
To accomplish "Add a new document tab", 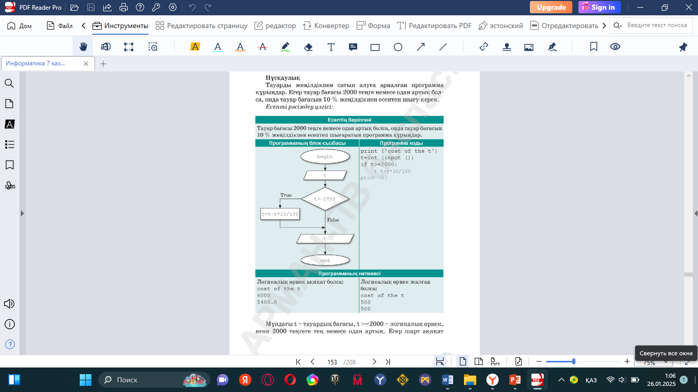I will point(103,64).
